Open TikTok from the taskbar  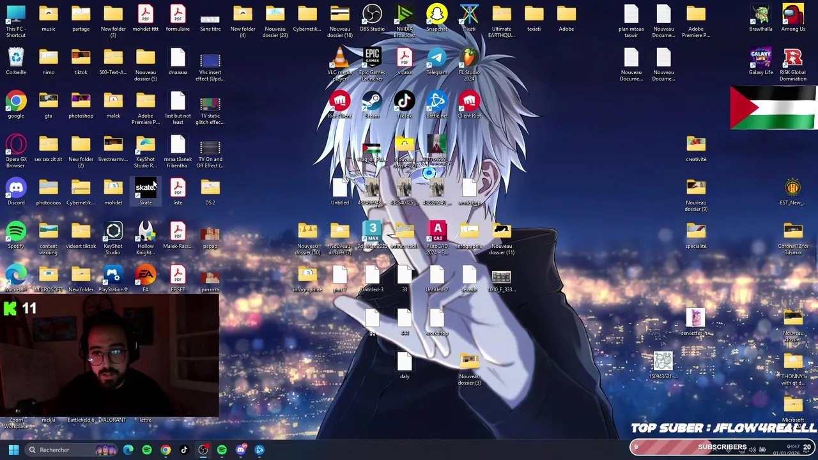point(184,450)
